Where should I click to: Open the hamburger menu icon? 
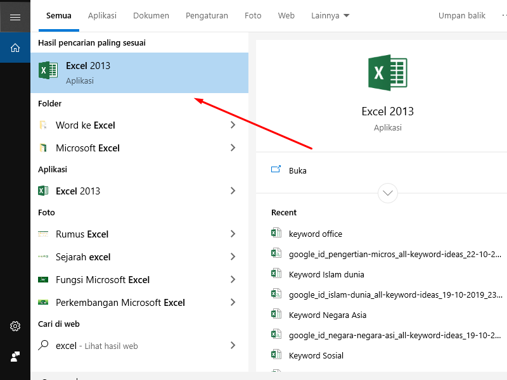[15, 17]
